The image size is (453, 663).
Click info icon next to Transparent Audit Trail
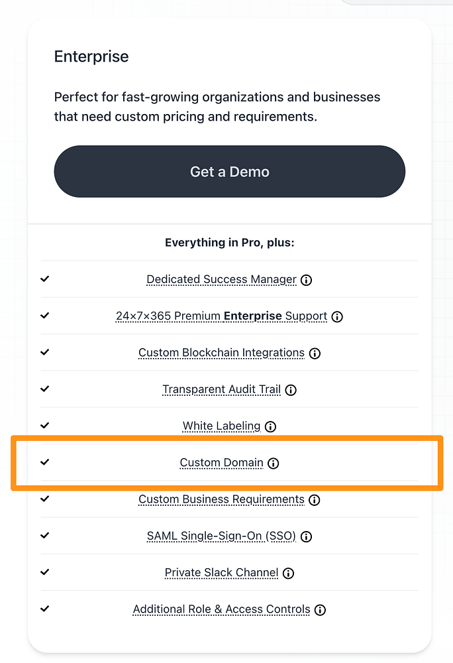coord(291,390)
